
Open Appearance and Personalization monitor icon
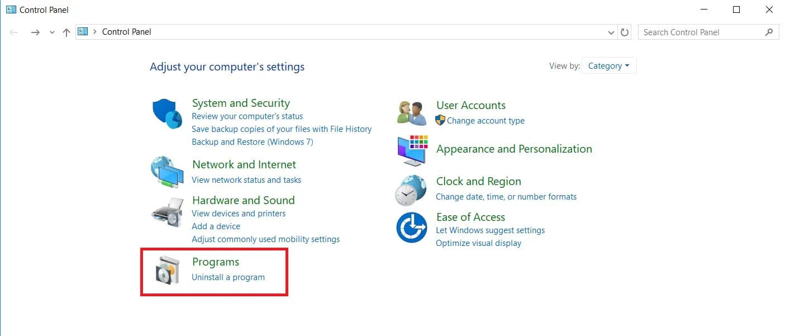pyautogui.click(x=412, y=150)
